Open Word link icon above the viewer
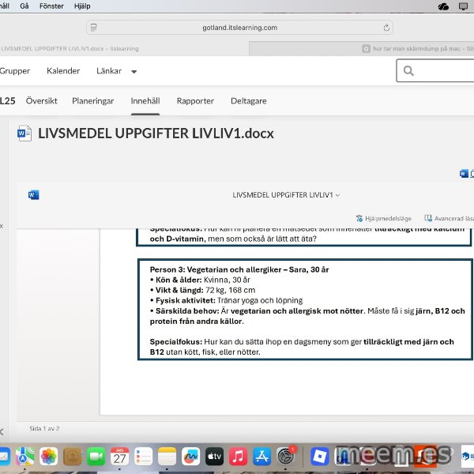 click(x=464, y=174)
